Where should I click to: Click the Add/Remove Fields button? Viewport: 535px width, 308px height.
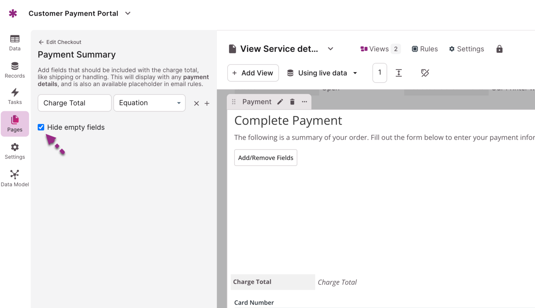[265, 158]
